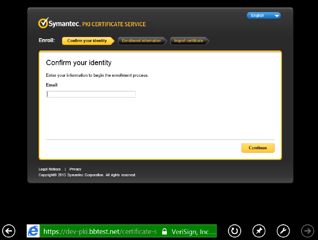Click the Copyright 2013 Symantec Corporation text

click(87, 175)
